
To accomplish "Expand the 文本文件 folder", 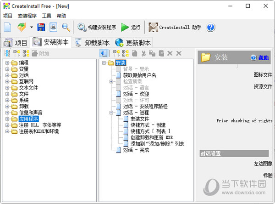I will pos(7,88).
